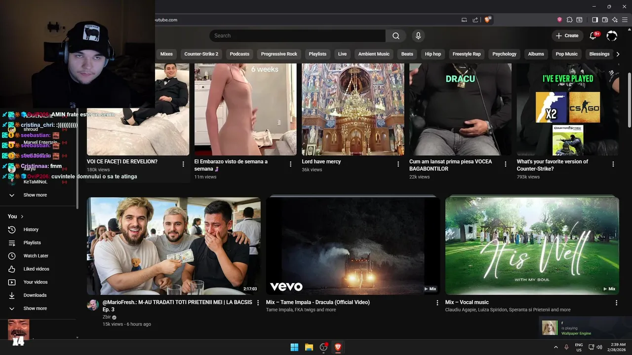Select the Ambient Music chip

coord(374,54)
